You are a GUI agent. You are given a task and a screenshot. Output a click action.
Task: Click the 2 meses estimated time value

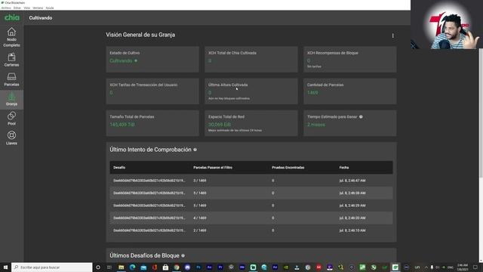pyautogui.click(x=316, y=125)
